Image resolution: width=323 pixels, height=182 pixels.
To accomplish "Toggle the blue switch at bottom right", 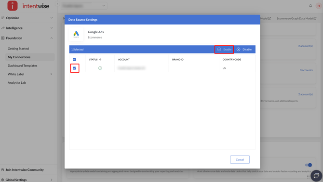I will [x=309, y=165].
